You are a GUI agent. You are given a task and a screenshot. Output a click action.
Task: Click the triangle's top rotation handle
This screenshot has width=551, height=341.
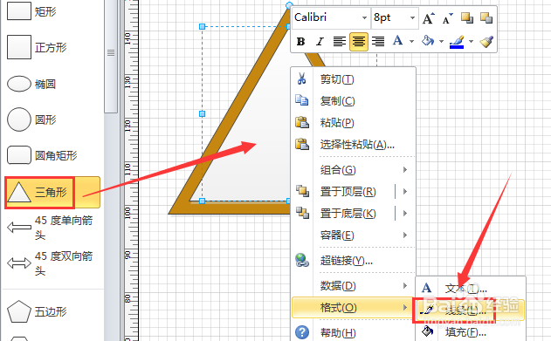(x=289, y=5)
